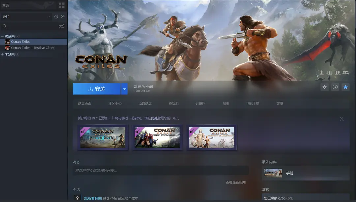Open install options dropdown arrow
Viewport: 356px width, 202px height.
point(124,89)
